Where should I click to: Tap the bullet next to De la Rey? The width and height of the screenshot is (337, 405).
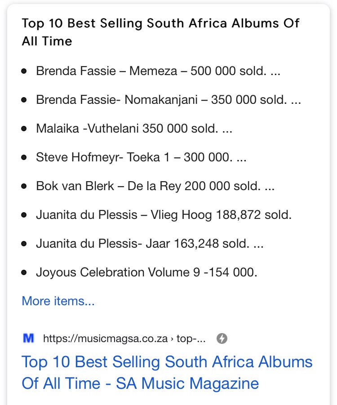24,186
